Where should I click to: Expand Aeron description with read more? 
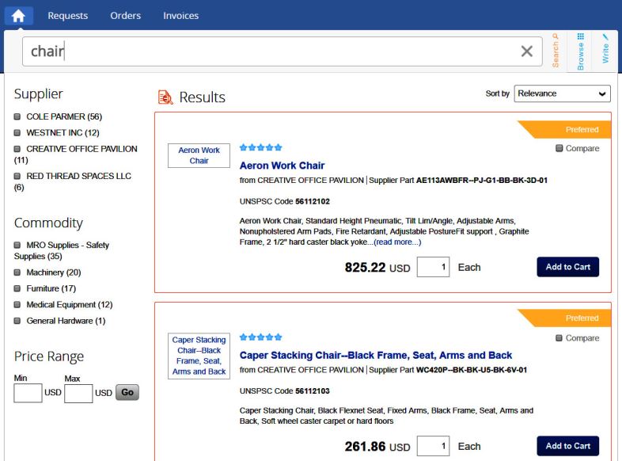[397, 242]
